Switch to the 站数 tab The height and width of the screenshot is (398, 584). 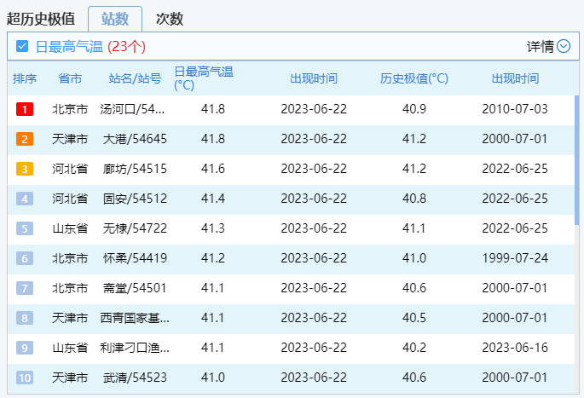click(114, 19)
